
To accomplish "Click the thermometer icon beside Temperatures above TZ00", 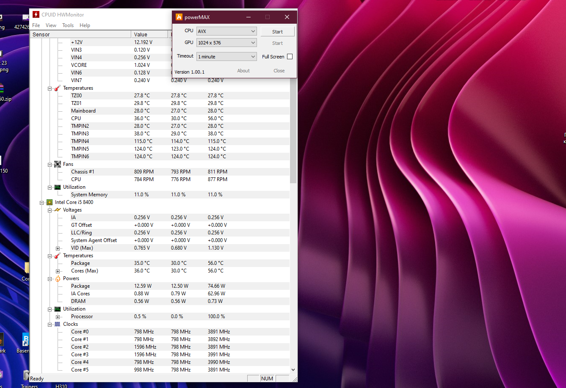I will tap(58, 88).
